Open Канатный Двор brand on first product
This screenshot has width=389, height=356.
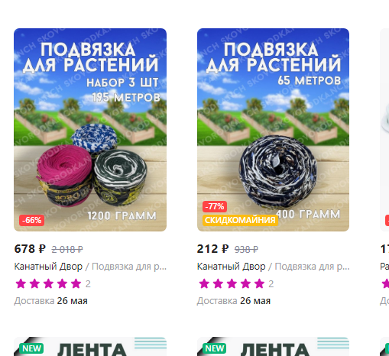(48, 267)
